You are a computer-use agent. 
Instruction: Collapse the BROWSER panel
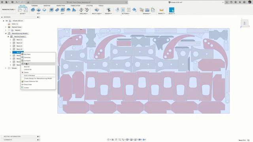point(2,17)
